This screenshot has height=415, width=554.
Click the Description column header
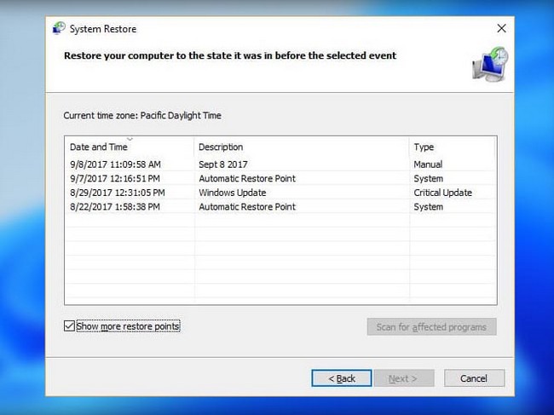coord(221,147)
